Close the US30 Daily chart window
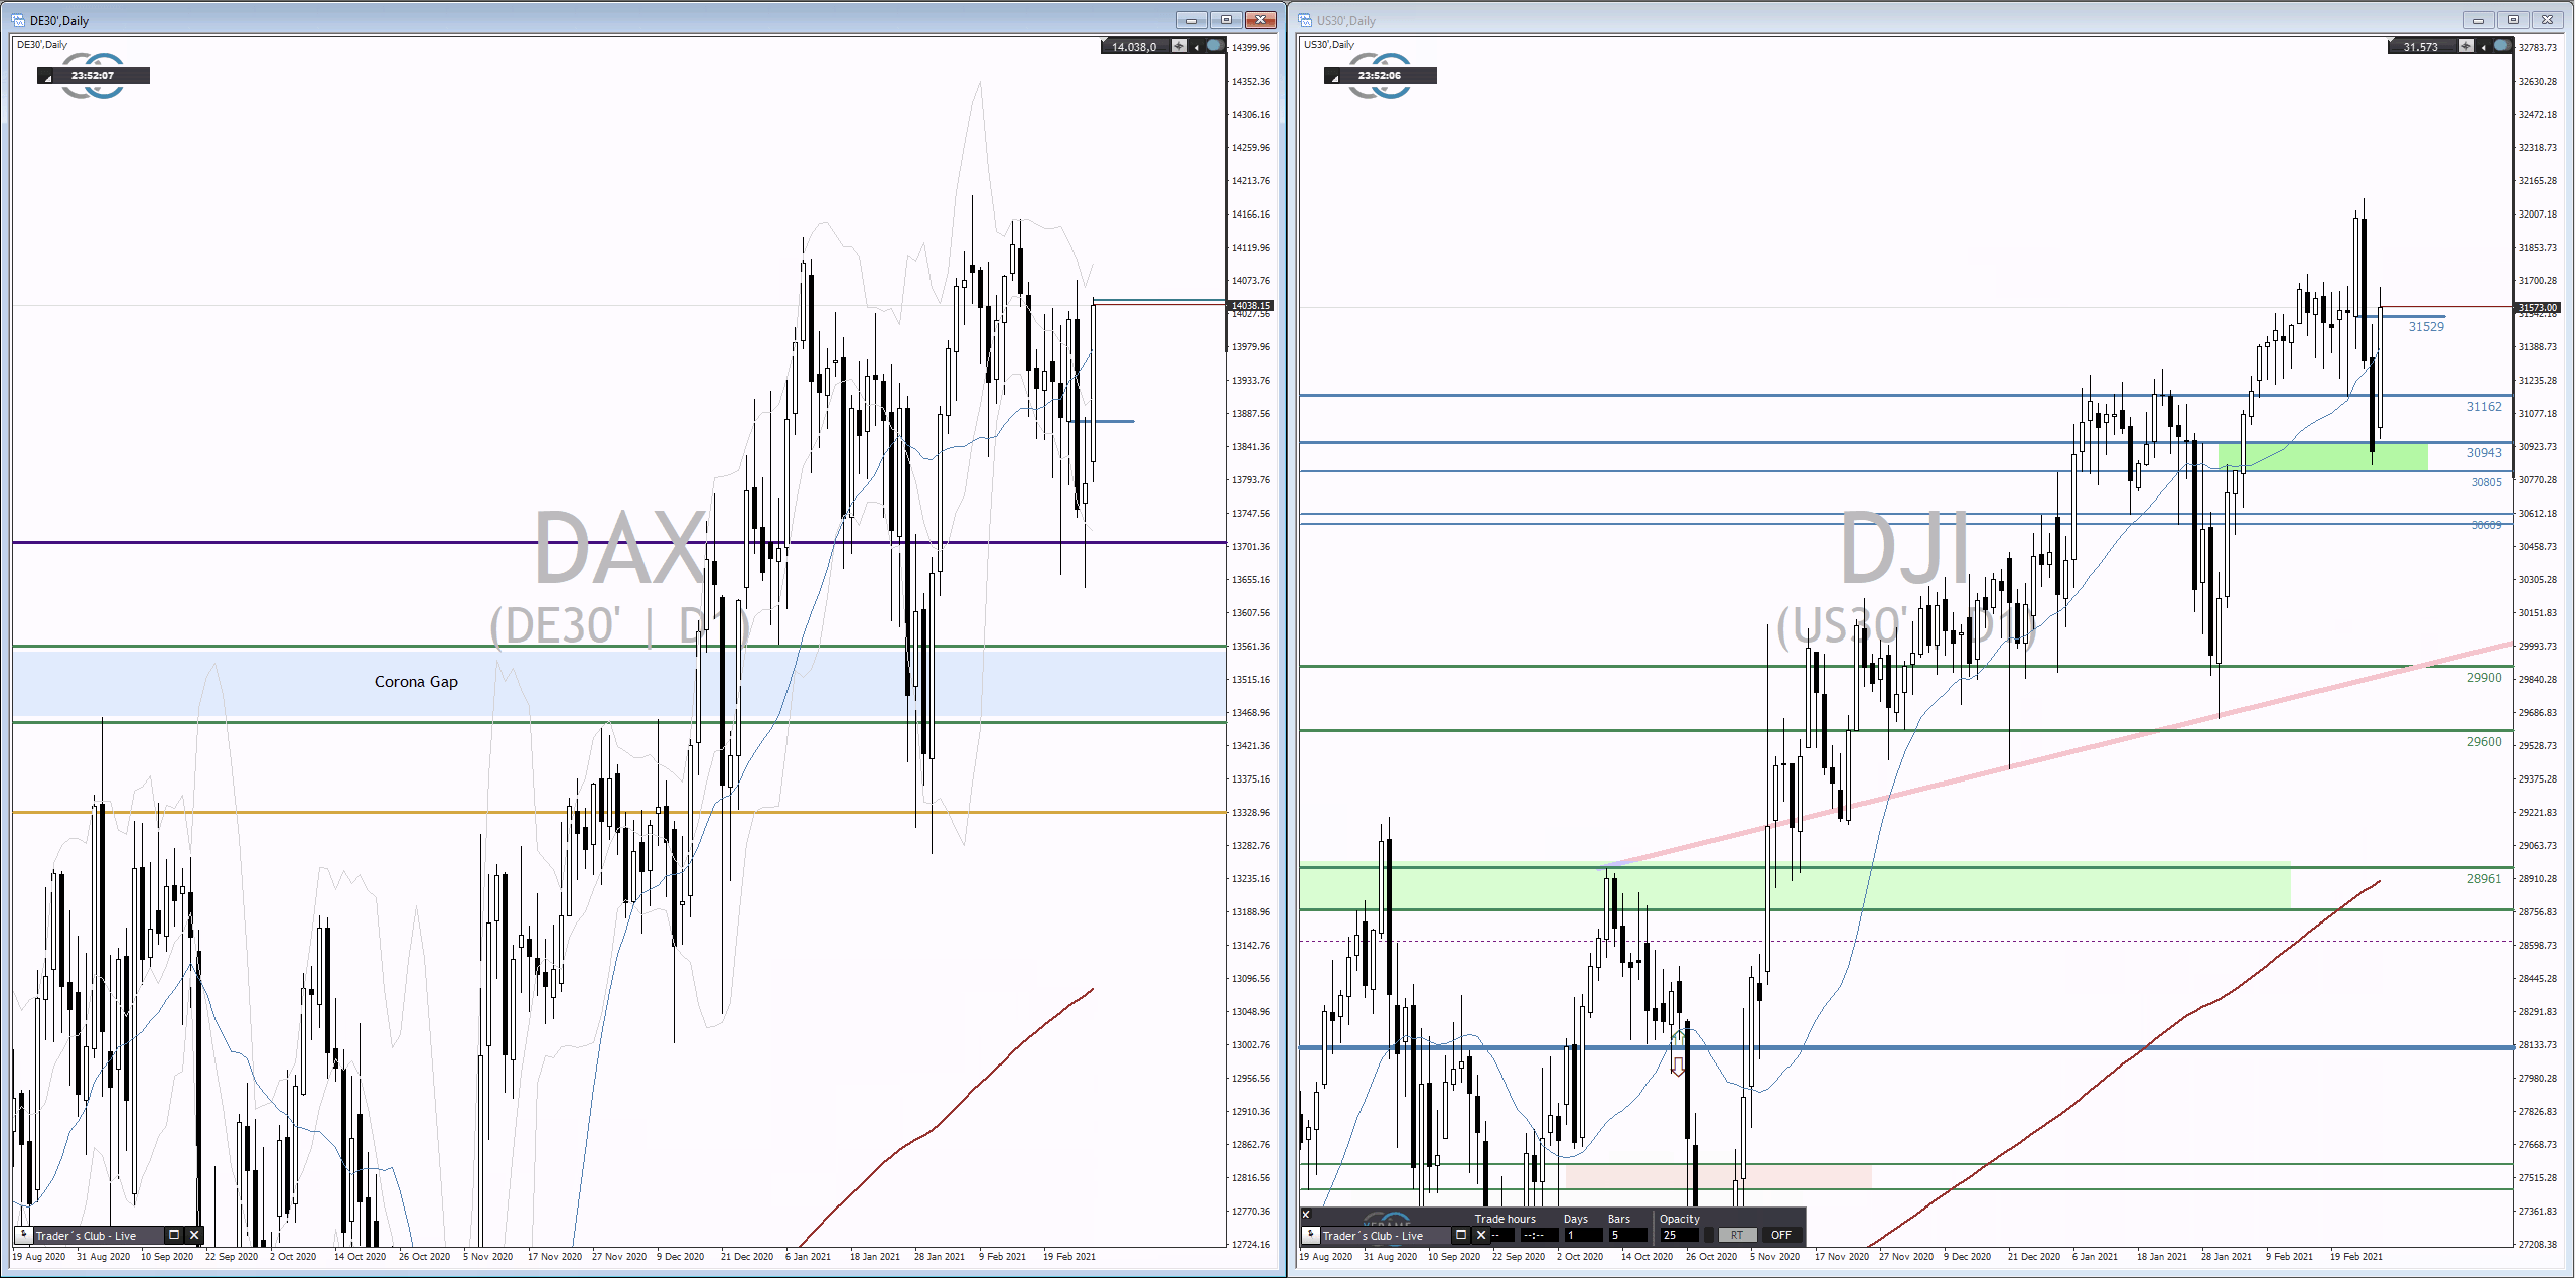Viewport: 2576px width, 1278px height. click(2548, 20)
